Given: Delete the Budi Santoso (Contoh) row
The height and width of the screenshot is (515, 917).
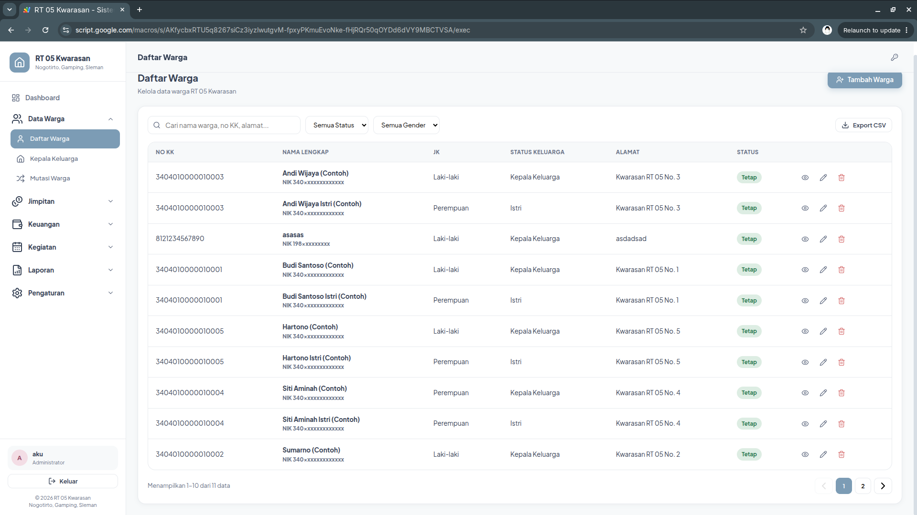Looking at the screenshot, I should pyautogui.click(x=841, y=270).
